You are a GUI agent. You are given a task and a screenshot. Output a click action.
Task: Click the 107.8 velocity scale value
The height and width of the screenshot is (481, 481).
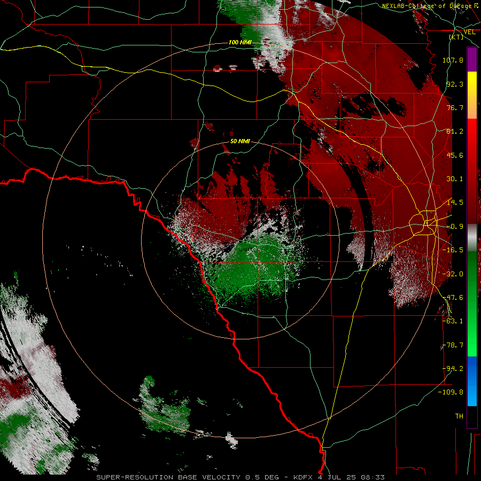(x=453, y=60)
